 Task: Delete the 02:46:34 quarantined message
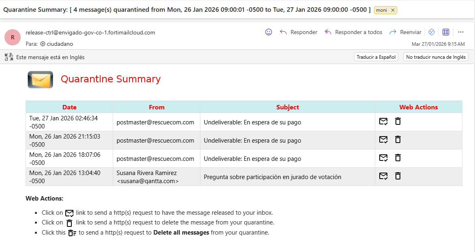398,121
